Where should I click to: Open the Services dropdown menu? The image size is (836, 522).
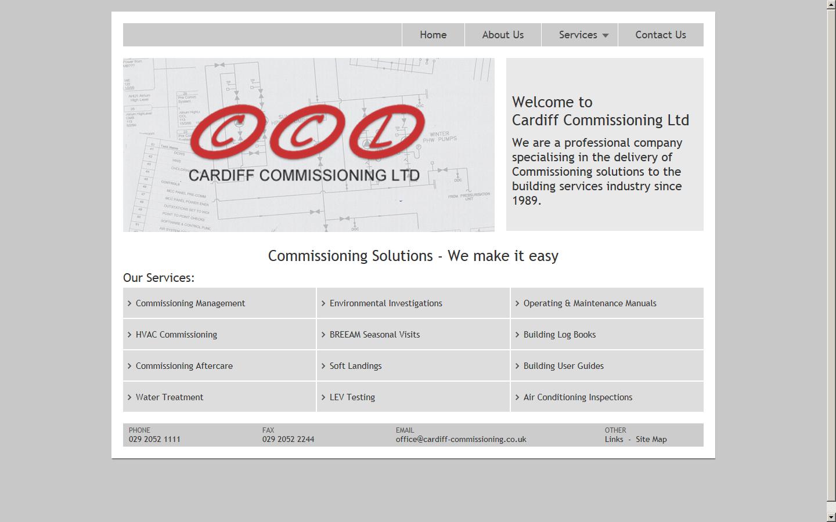(x=578, y=35)
